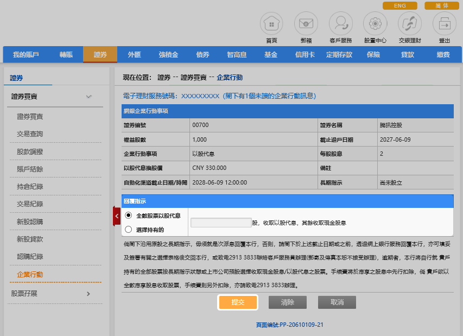Click the 首頁 home icon
Image resolution: width=463 pixels, height=336 pixels.
click(271, 24)
